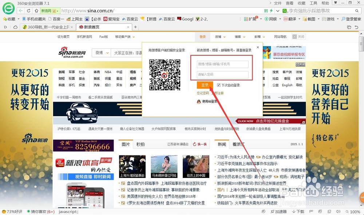Click the browser back arrow button
Viewport: 364px width, 215px height.
(21, 11)
